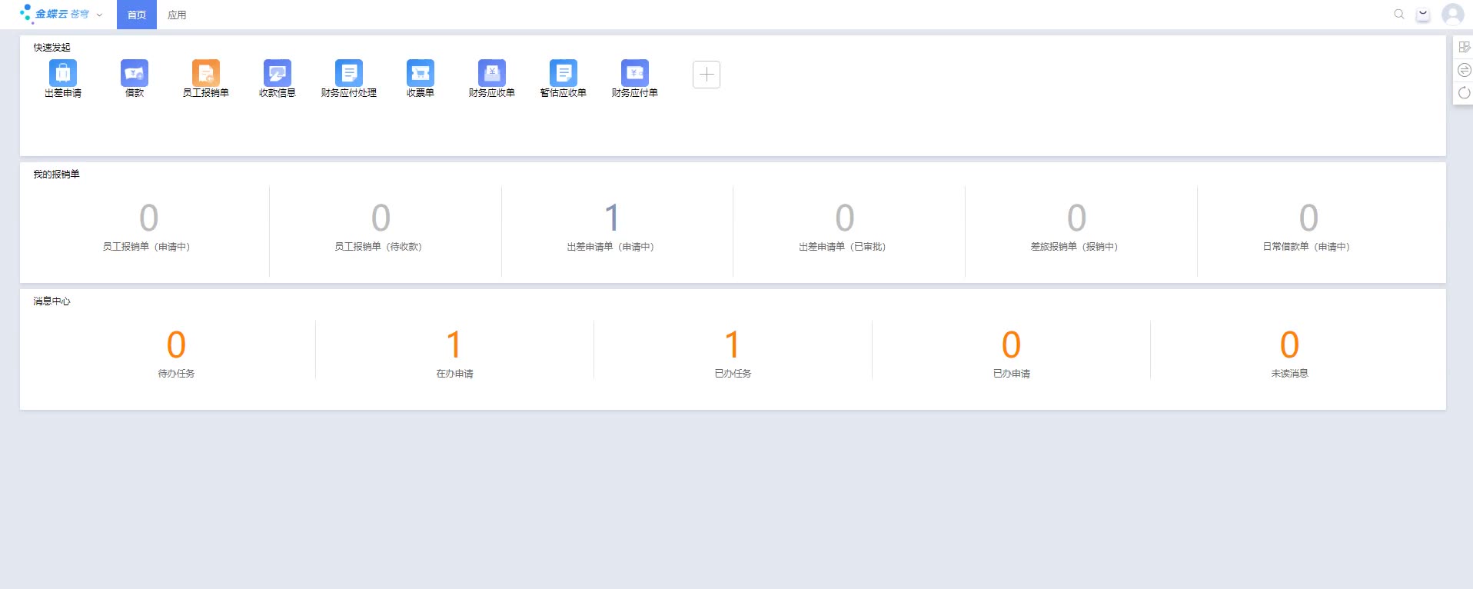Image resolution: width=1473 pixels, height=589 pixels.
Task: Add a new quick launch shortcut
Action: pos(707,75)
